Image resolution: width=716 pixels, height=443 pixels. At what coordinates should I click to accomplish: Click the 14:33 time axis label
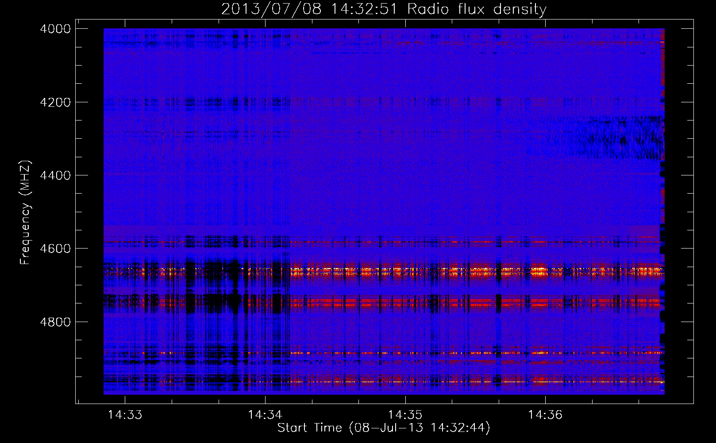click(125, 415)
